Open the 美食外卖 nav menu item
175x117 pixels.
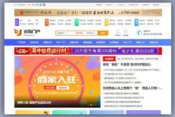point(154,42)
